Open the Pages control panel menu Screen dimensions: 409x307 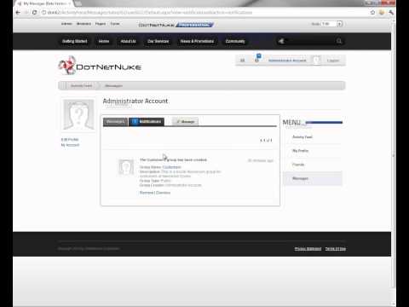pyautogui.click(x=101, y=24)
